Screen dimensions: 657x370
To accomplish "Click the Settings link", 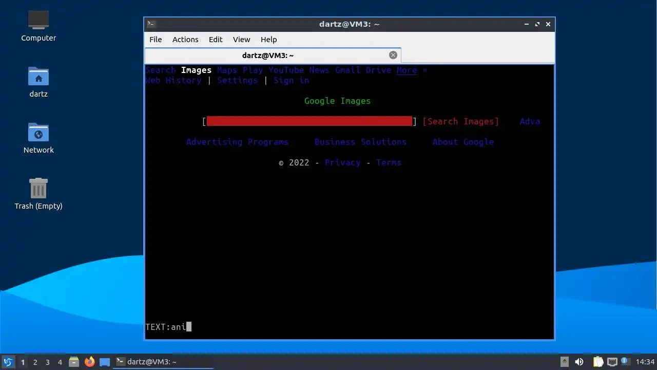I will (237, 80).
